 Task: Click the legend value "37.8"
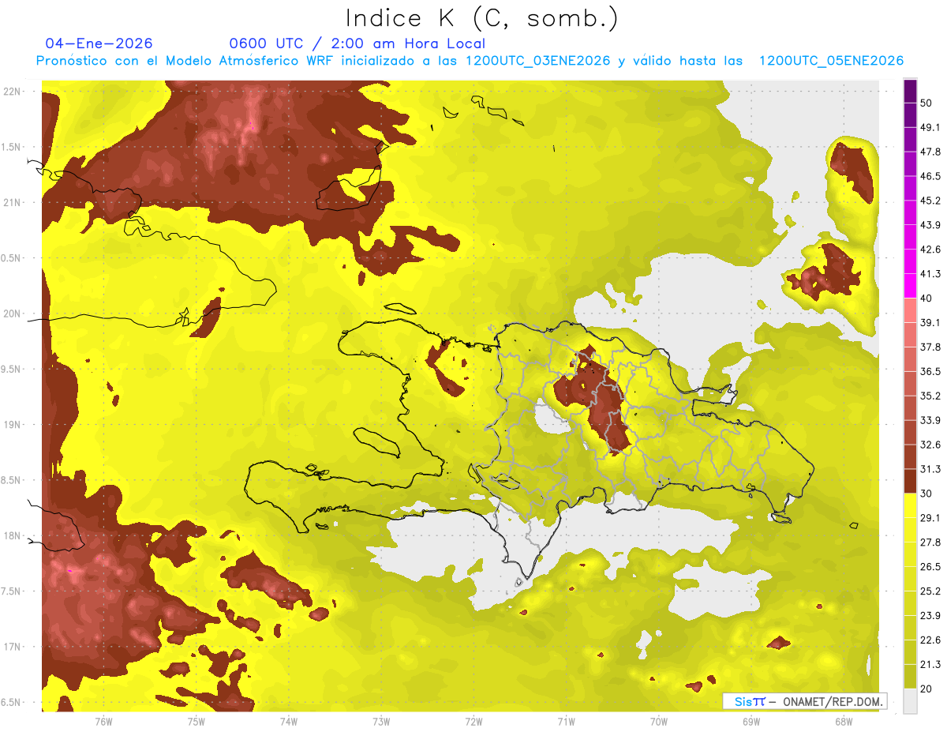click(930, 347)
